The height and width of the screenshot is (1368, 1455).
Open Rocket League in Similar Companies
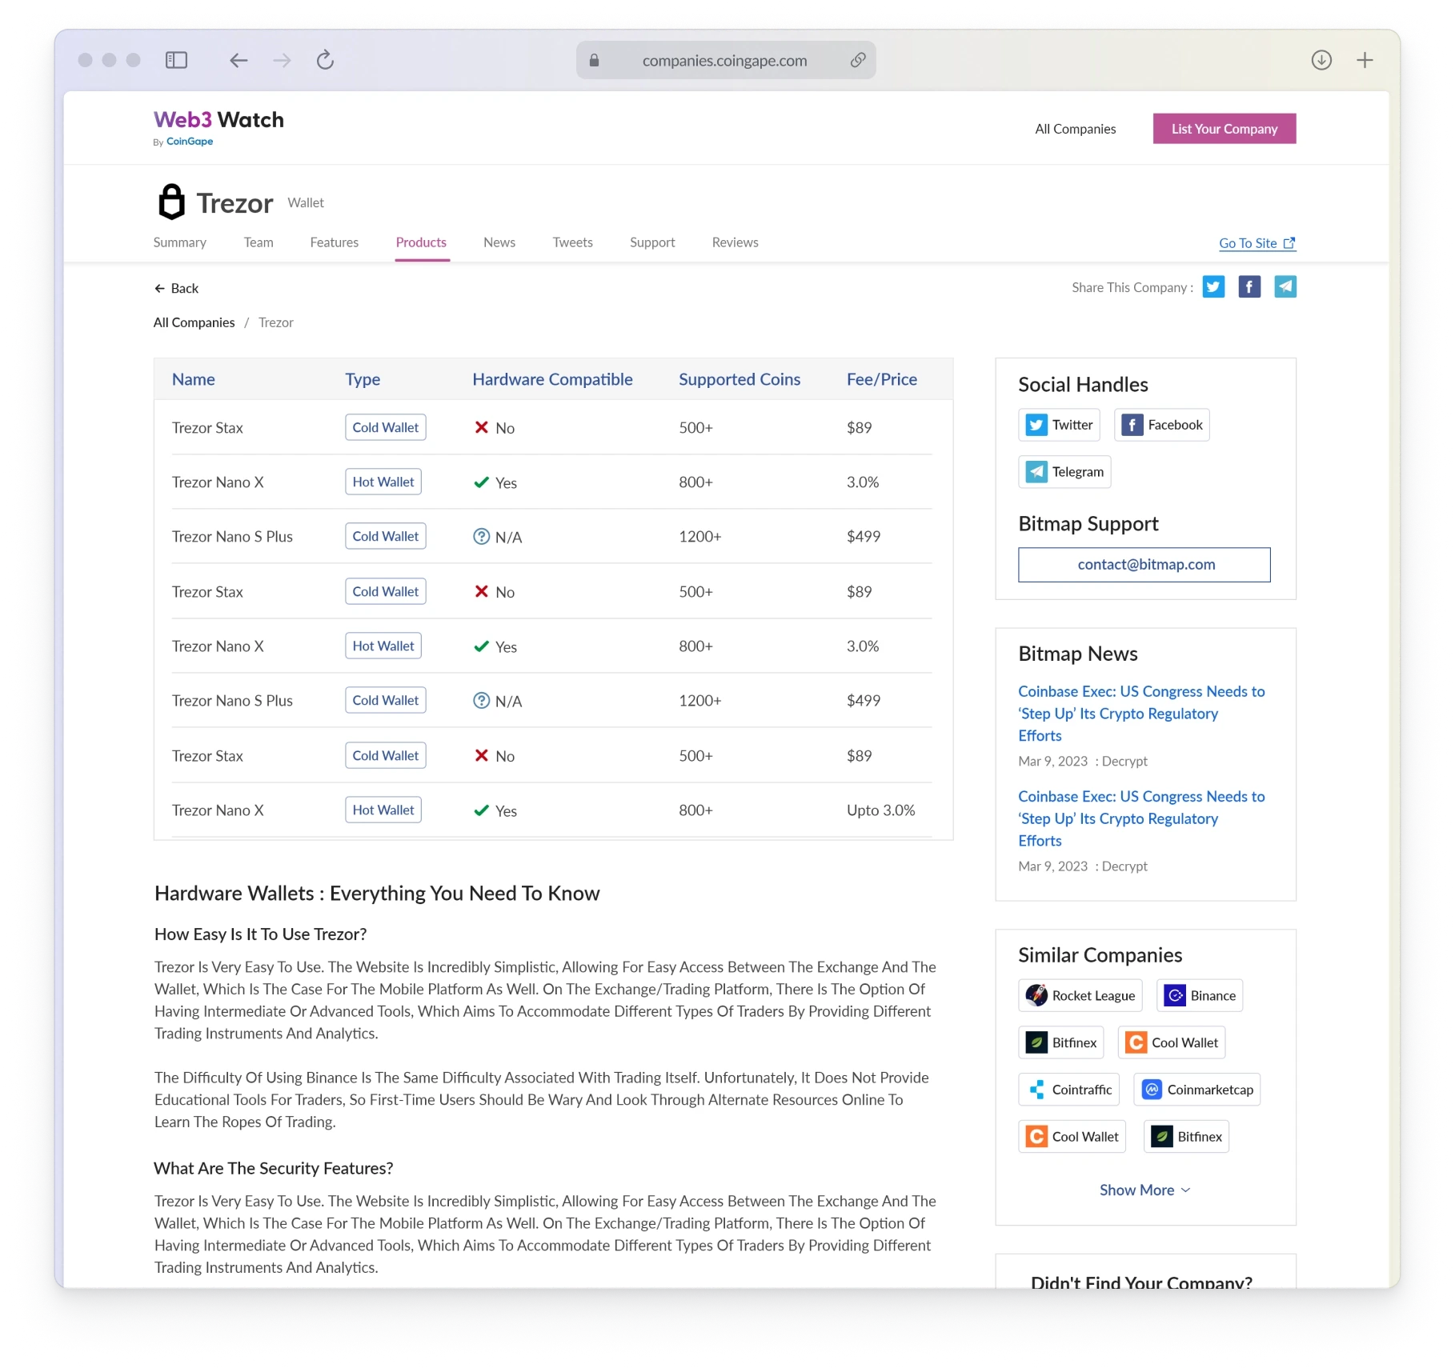click(1080, 995)
